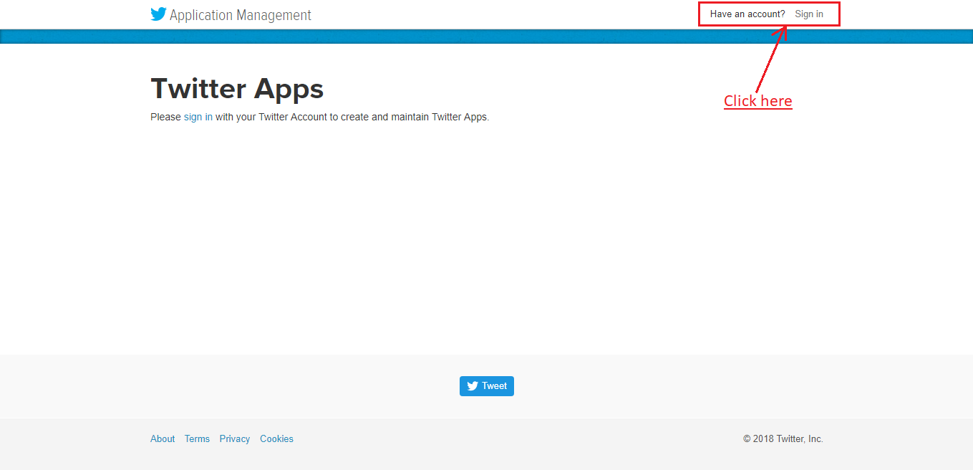The width and height of the screenshot is (973, 470).
Task: Open the Privacy footer link
Action: pyautogui.click(x=235, y=439)
